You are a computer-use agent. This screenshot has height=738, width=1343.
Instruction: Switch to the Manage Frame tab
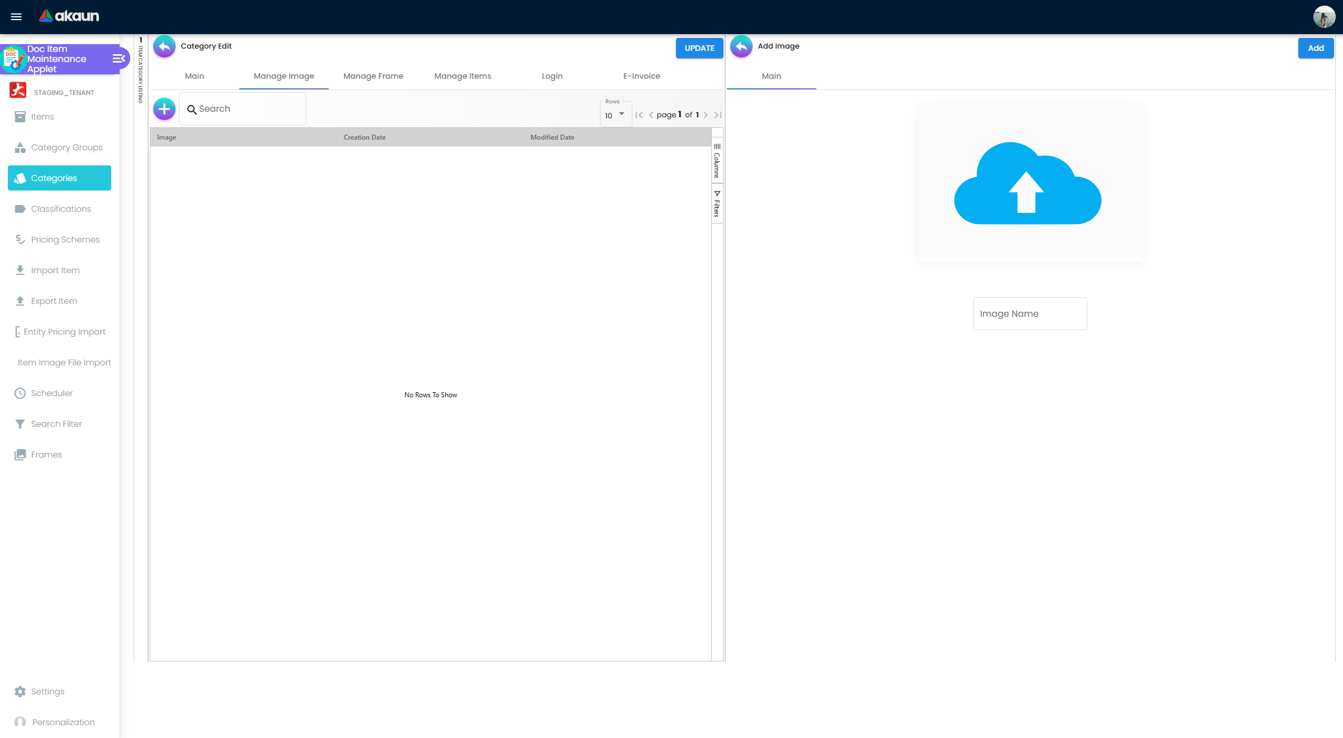(373, 76)
